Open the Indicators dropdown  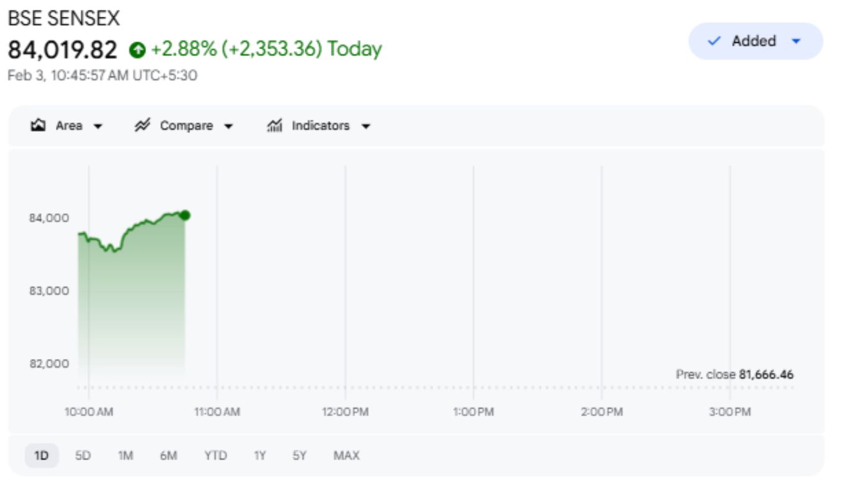click(x=367, y=125)
